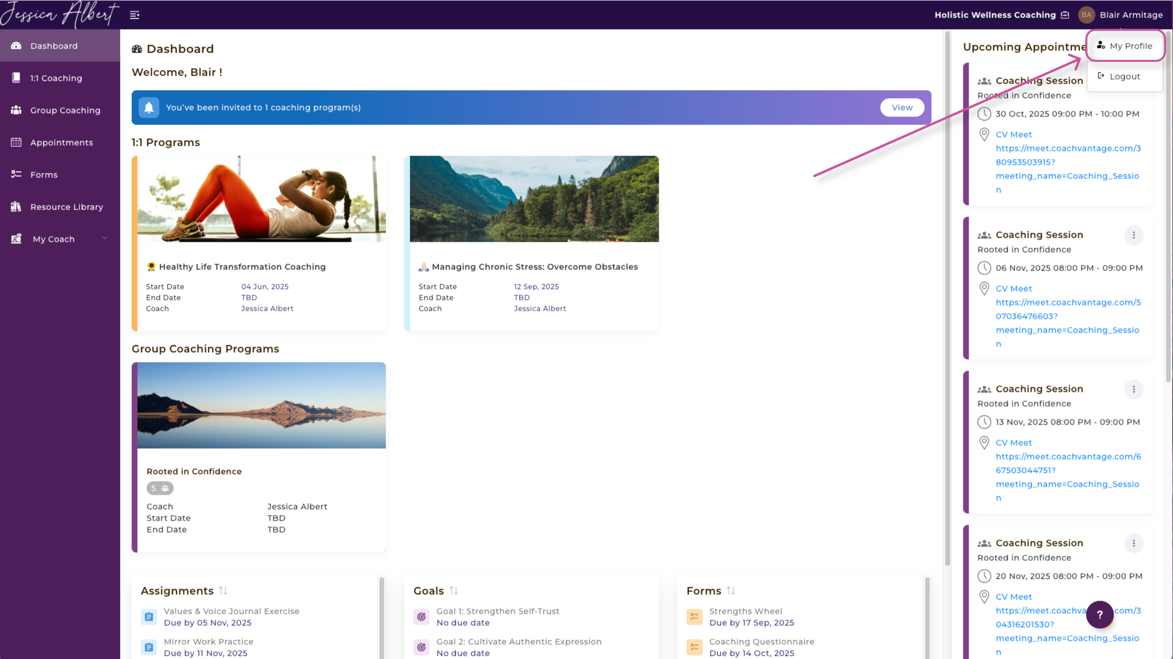The width and height of the screenshot is (1173, 659).
Task: Open options menu for 13 Nov session
Action: coord(1133,389)
